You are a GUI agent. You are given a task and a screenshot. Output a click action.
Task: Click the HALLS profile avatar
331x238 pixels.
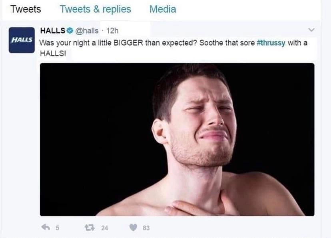[x=22, y=40]
